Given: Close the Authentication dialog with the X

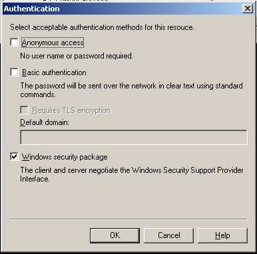Looking at the screenshot, I should pos(248,9).
